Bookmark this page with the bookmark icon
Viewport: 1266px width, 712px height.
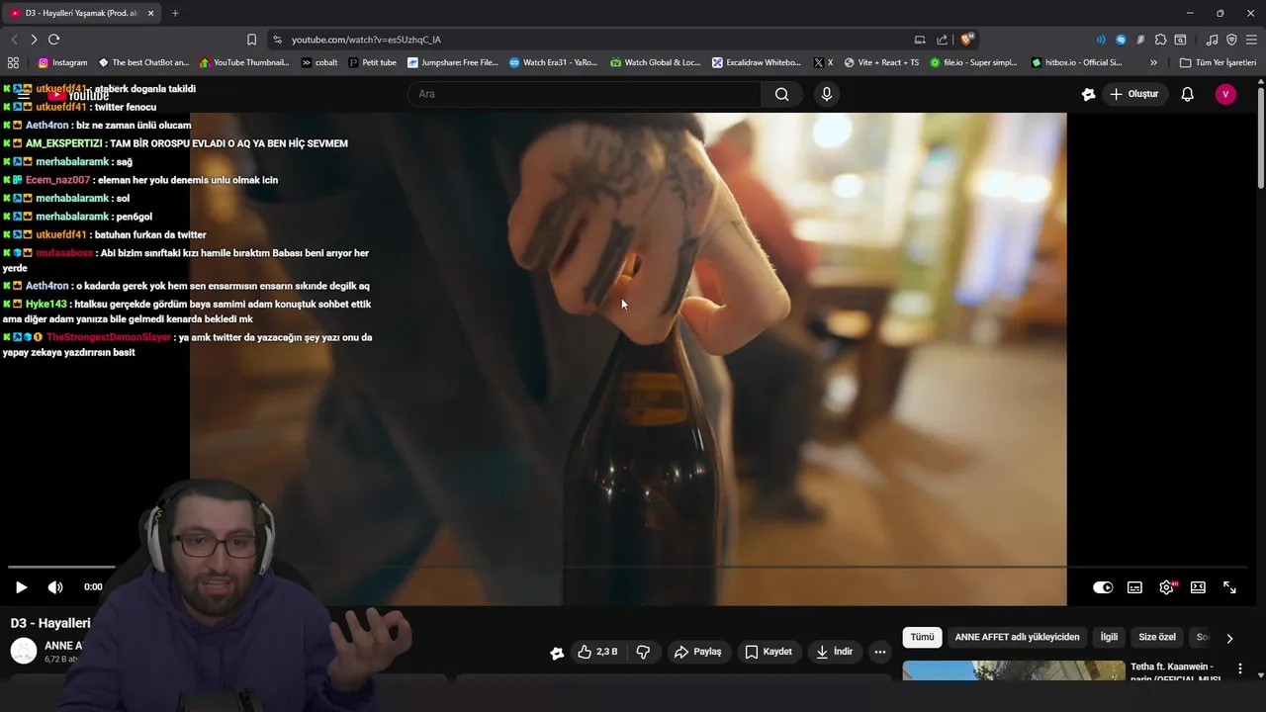(x=251, y=40)
